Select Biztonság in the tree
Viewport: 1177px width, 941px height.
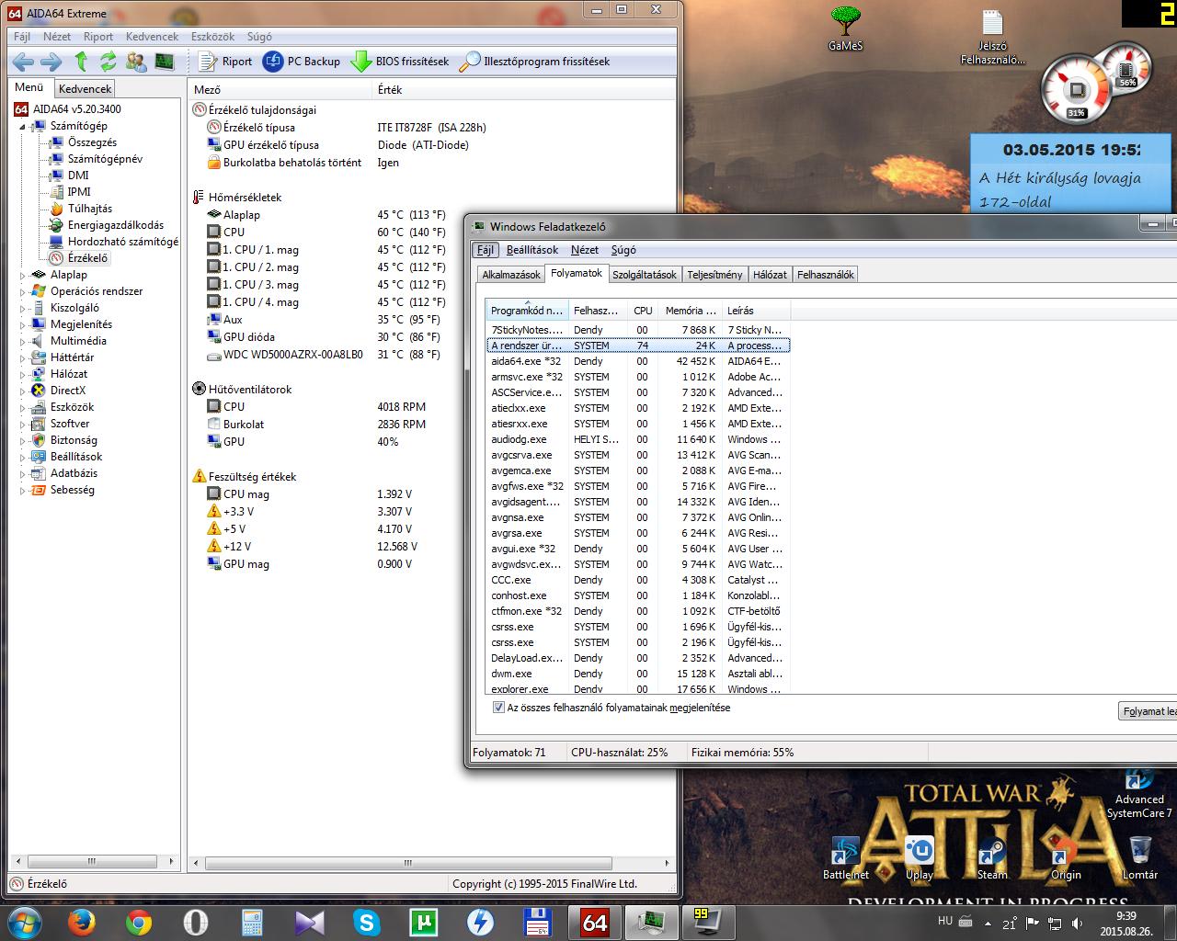coord(74,440)
